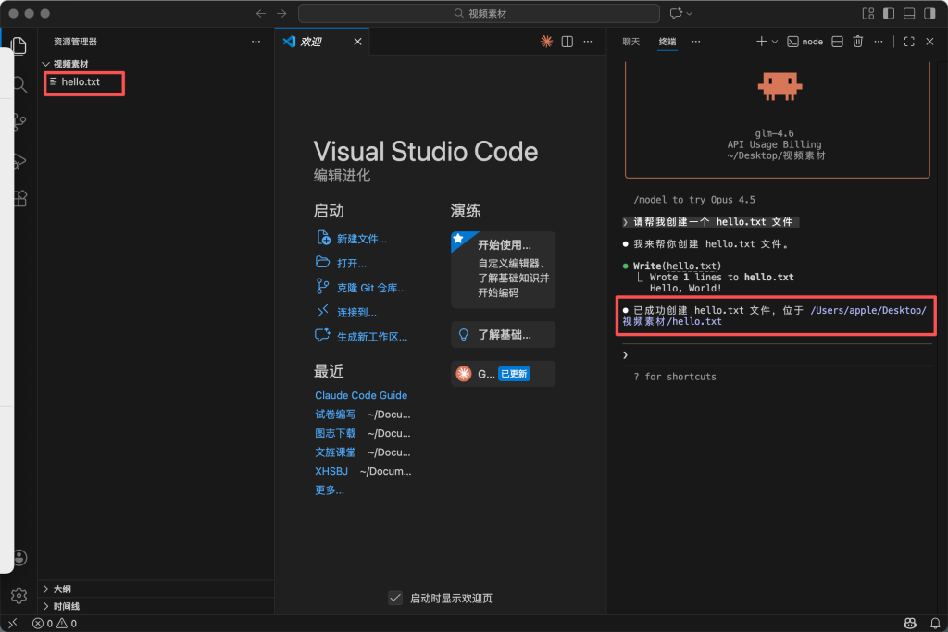This screenshot has height=632, width=948.
Task: Select the 欢迎 editor tab
Action: coord(310,42)
